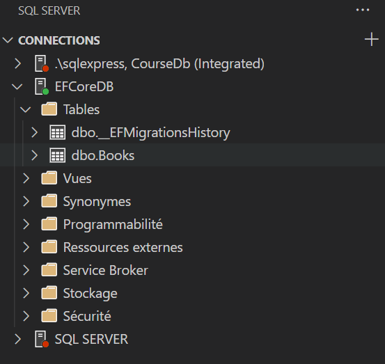Collapse the CONNECTIONS section chevron

coord(8,40)
